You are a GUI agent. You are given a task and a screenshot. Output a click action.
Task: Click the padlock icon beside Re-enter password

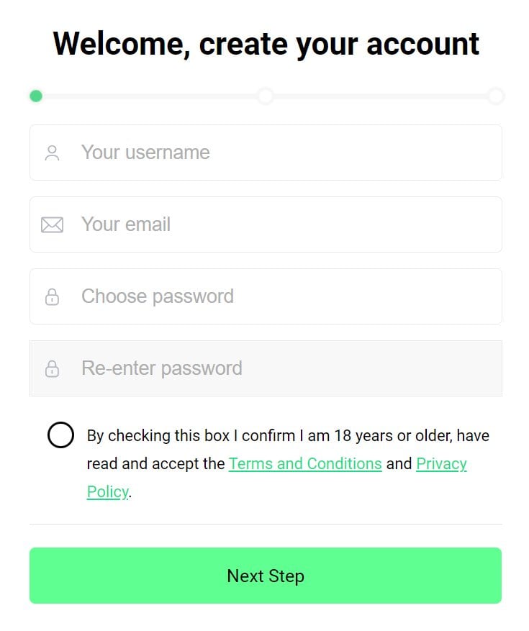click(x=52, y=368)
